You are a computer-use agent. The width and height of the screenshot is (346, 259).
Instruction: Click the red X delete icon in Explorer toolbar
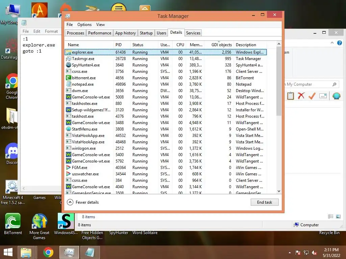click(x=301, y=96)
